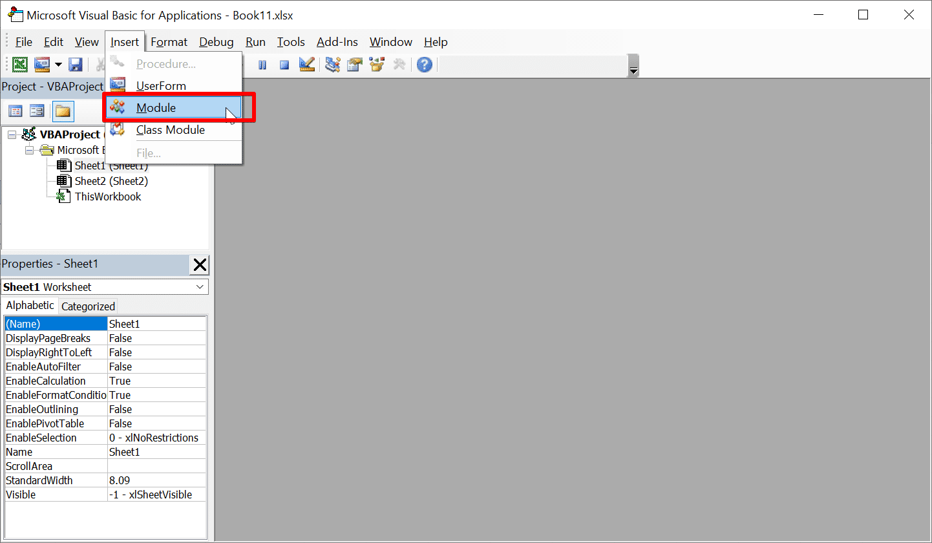Image resolution: width=932 pixels, height=543 pixels.
Task: Click the (Name) property row label
Action: tap(56, 324)
